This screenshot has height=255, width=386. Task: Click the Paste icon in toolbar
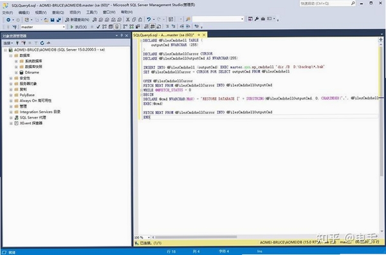[140, 19]
